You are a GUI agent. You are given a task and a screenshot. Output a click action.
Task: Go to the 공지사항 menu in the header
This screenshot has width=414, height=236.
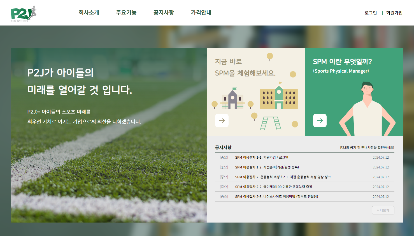(x=164, y=13)
